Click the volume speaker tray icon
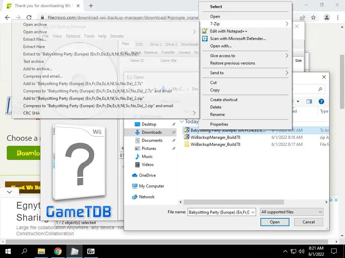 (x=302, y=251)
